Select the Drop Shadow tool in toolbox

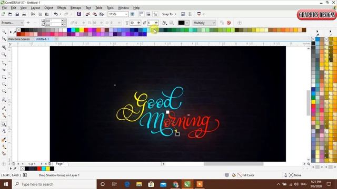4,124
